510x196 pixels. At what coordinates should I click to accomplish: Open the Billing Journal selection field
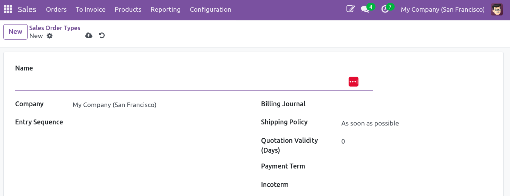415,105
